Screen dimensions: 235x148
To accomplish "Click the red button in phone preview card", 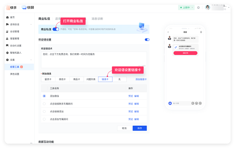I will coord(185,53).
